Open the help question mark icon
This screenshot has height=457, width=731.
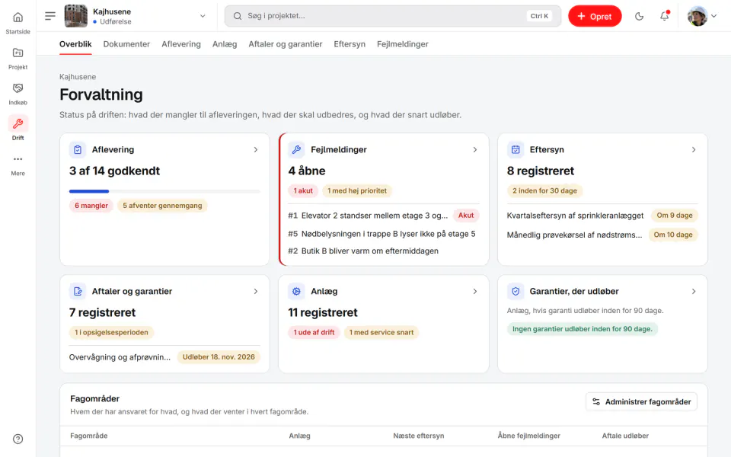(x=18, y=439)
